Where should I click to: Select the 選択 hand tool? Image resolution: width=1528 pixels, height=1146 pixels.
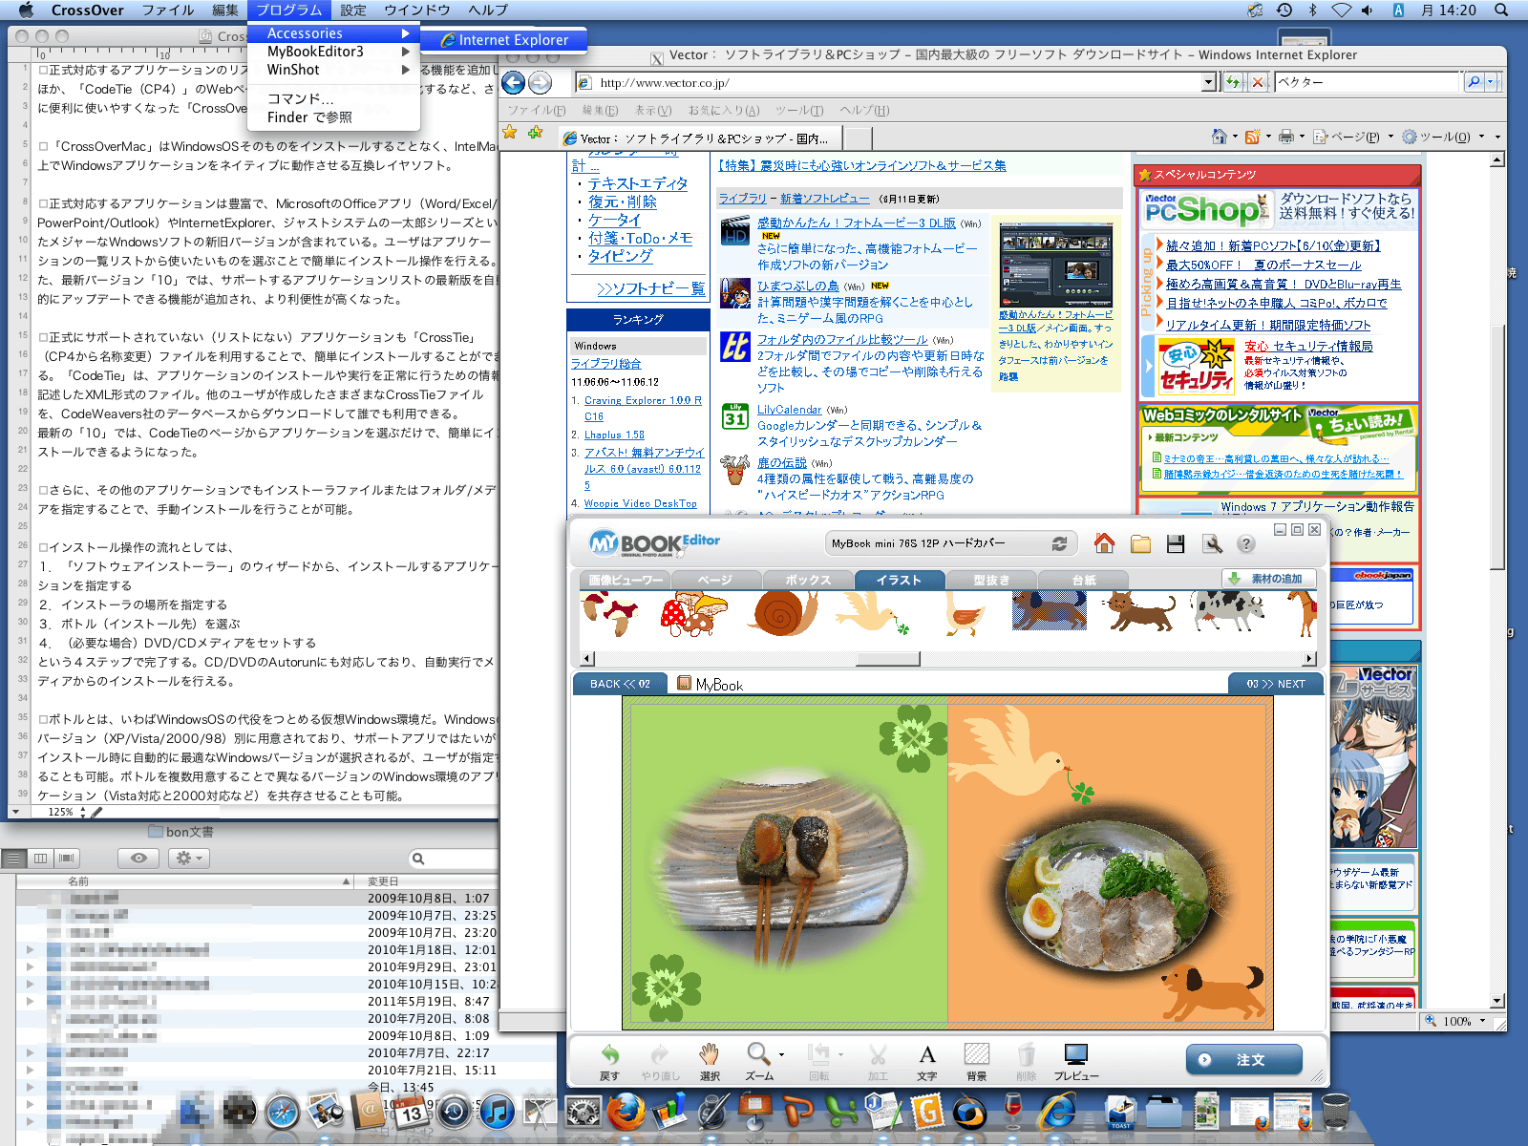709,1061
